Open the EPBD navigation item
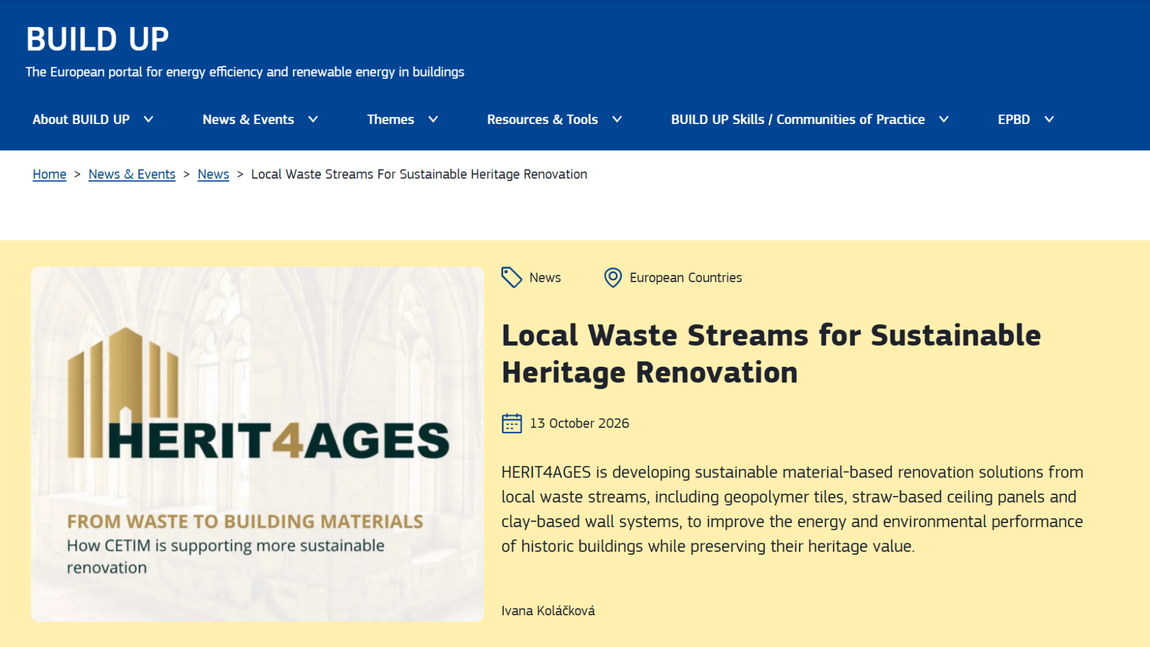 [x=1013, y=119]
